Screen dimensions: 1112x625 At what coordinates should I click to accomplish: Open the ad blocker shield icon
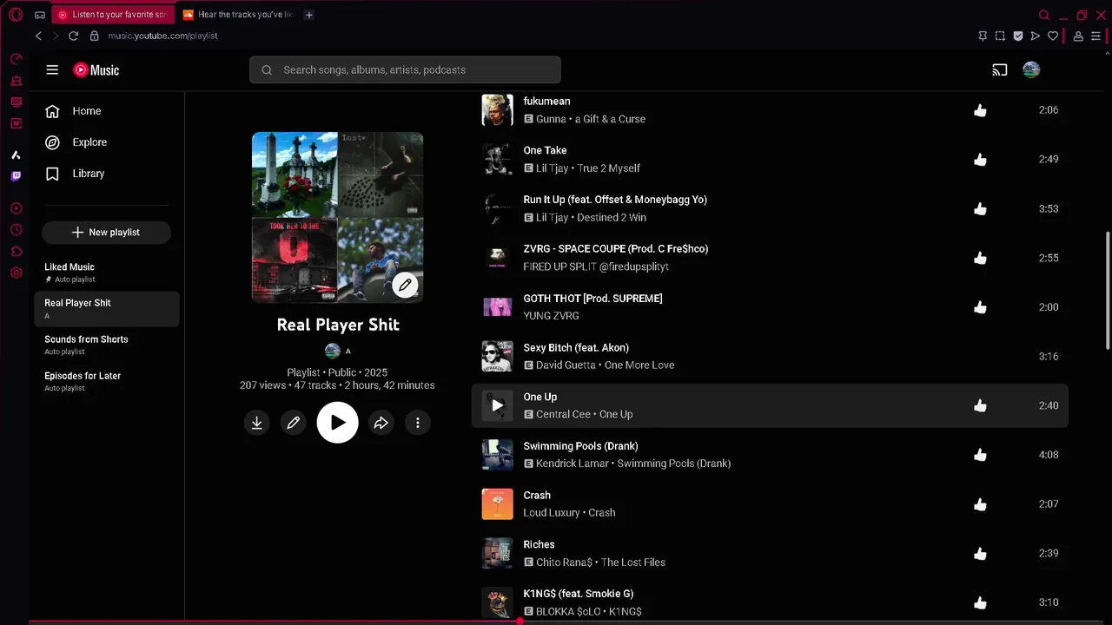[1017, 36]
